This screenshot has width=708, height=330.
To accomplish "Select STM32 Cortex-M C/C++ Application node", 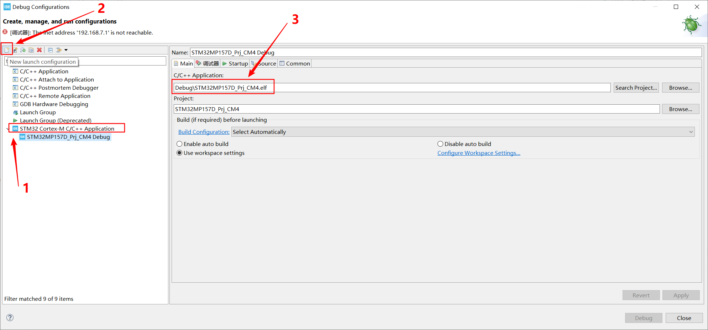I will (67, 129).
